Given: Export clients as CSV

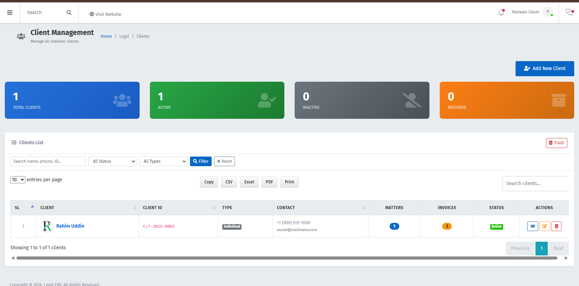Looking at the screenshot, I should point(229,182).
